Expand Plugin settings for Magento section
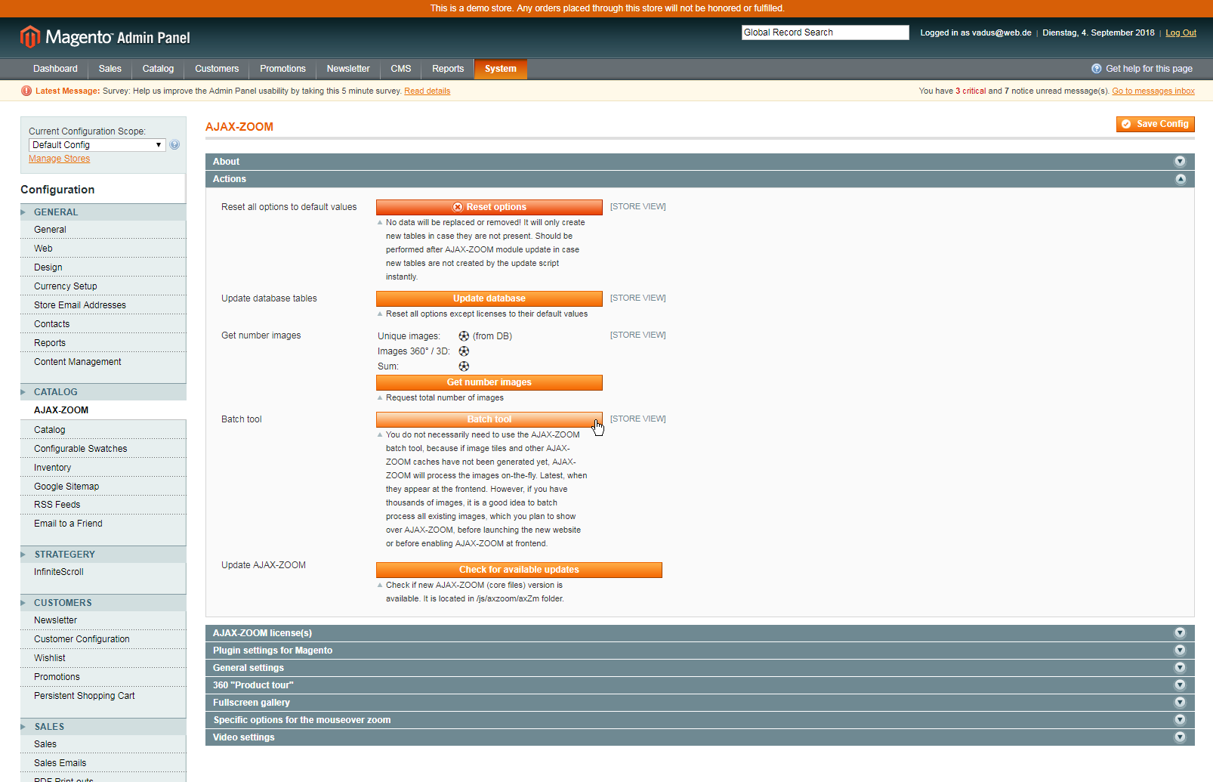 (1180, 651)
